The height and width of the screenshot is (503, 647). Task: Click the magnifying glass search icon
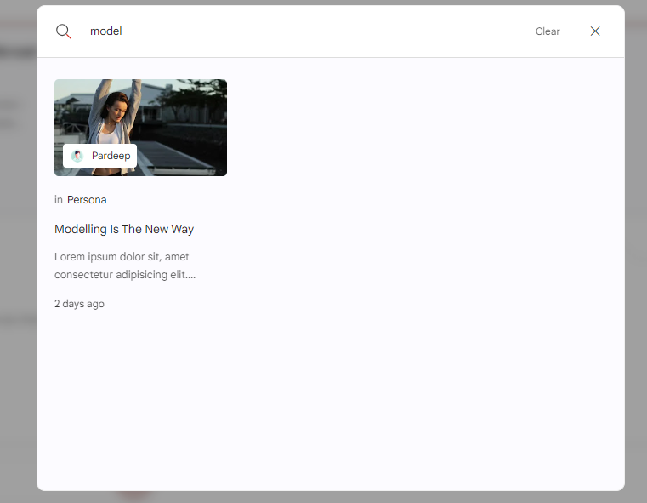tap(64, 31)
